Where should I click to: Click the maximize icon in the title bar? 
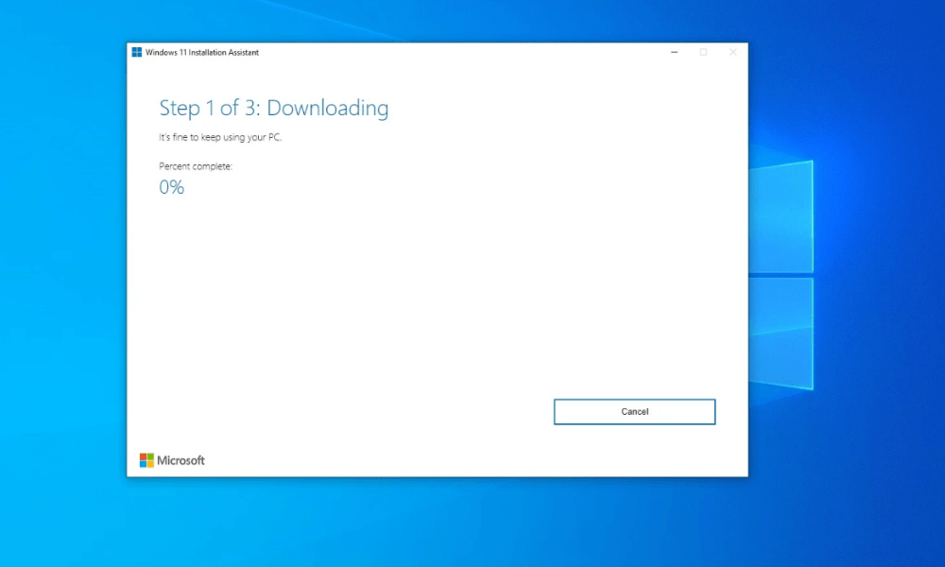tap(703, 53)
